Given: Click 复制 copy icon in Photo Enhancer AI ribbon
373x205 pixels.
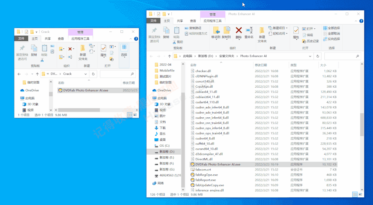Looking at the screenshot, I should (x=166, y=30).
